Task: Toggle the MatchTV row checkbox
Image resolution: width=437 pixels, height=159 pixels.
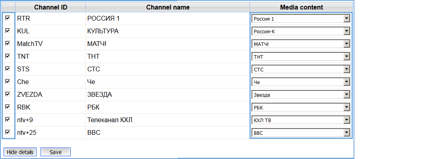Action: tap(8, 43)
